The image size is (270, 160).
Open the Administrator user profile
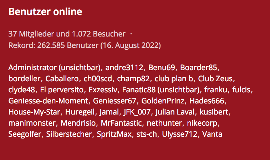coord(32,68)
